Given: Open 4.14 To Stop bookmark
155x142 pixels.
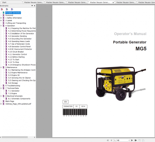Looking at the screenshot, I should click(13, 62).
